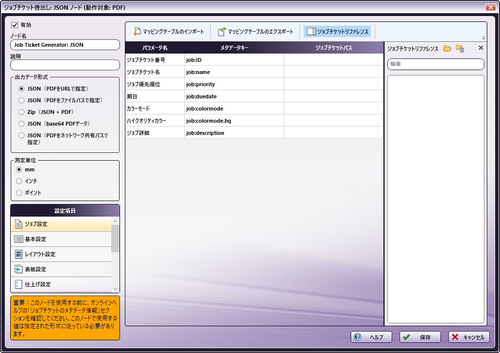Expand the toolbar overflow arrow
The image size is (500, 353).
click(x=483, y=38)
